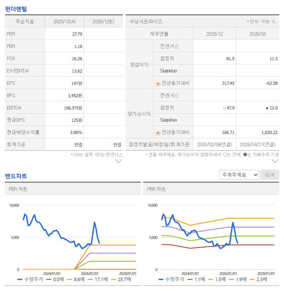This screenshot has width=284, height=291.
Task: Click the 회계기준 row label
Action: coord(16,144)
